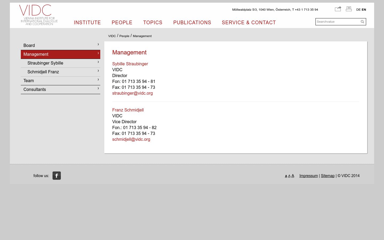This screenshot has width=384, height=240.
Task: Click chevron on Management row
Action: pos(98,53)
